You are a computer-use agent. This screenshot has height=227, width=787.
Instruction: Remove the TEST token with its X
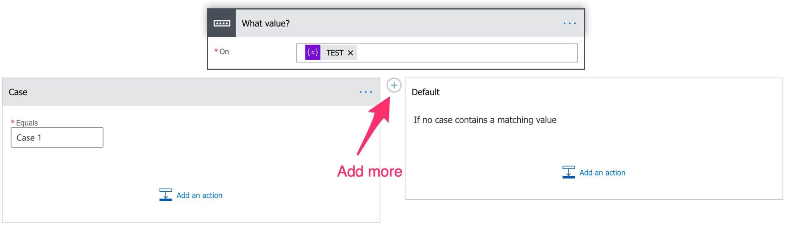pos(350,53)
